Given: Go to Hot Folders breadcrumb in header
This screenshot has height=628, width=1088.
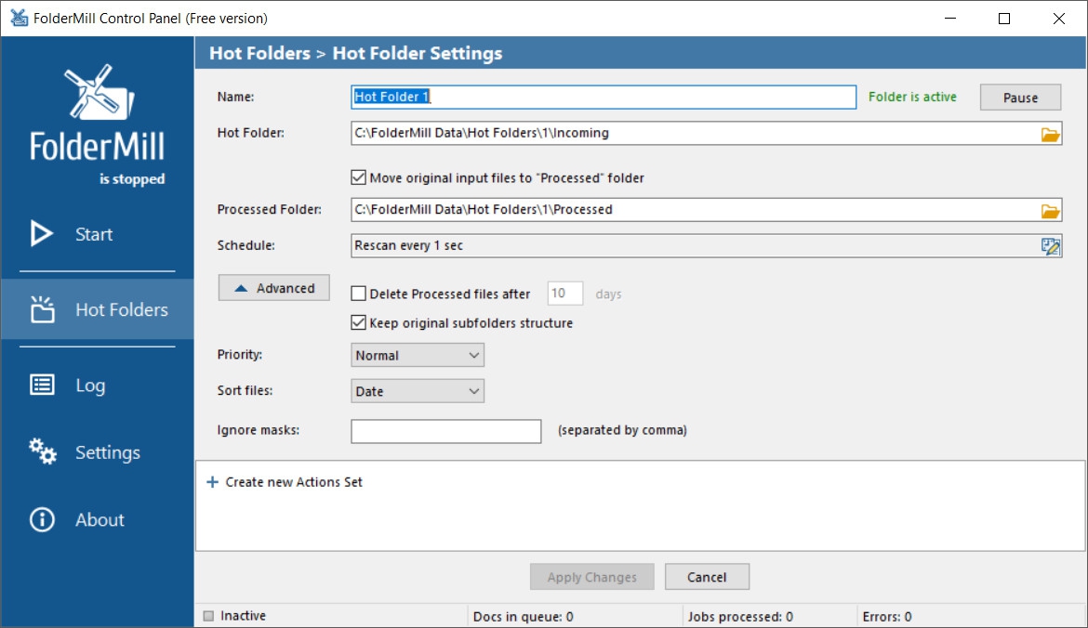Looking at the screenshot, I should click(x=259, y=53).
